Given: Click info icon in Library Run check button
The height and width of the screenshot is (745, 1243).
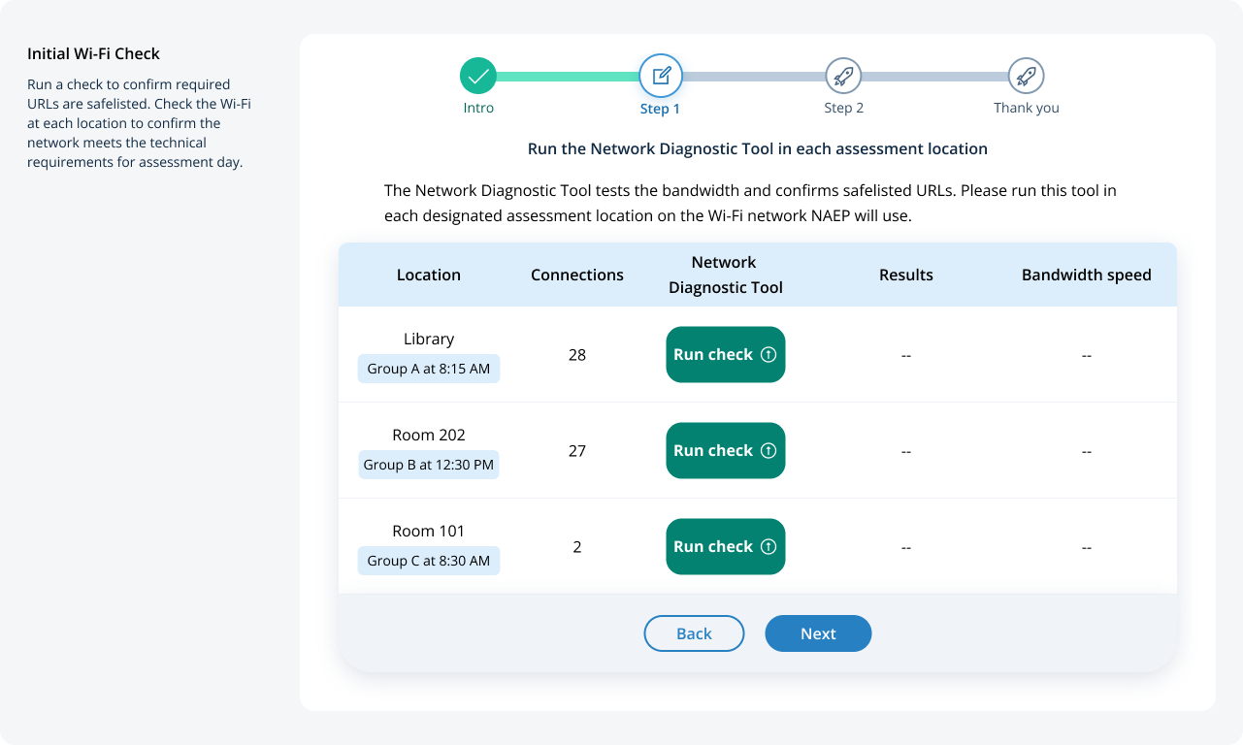Looking at the screenshot, I should (769, 355).
